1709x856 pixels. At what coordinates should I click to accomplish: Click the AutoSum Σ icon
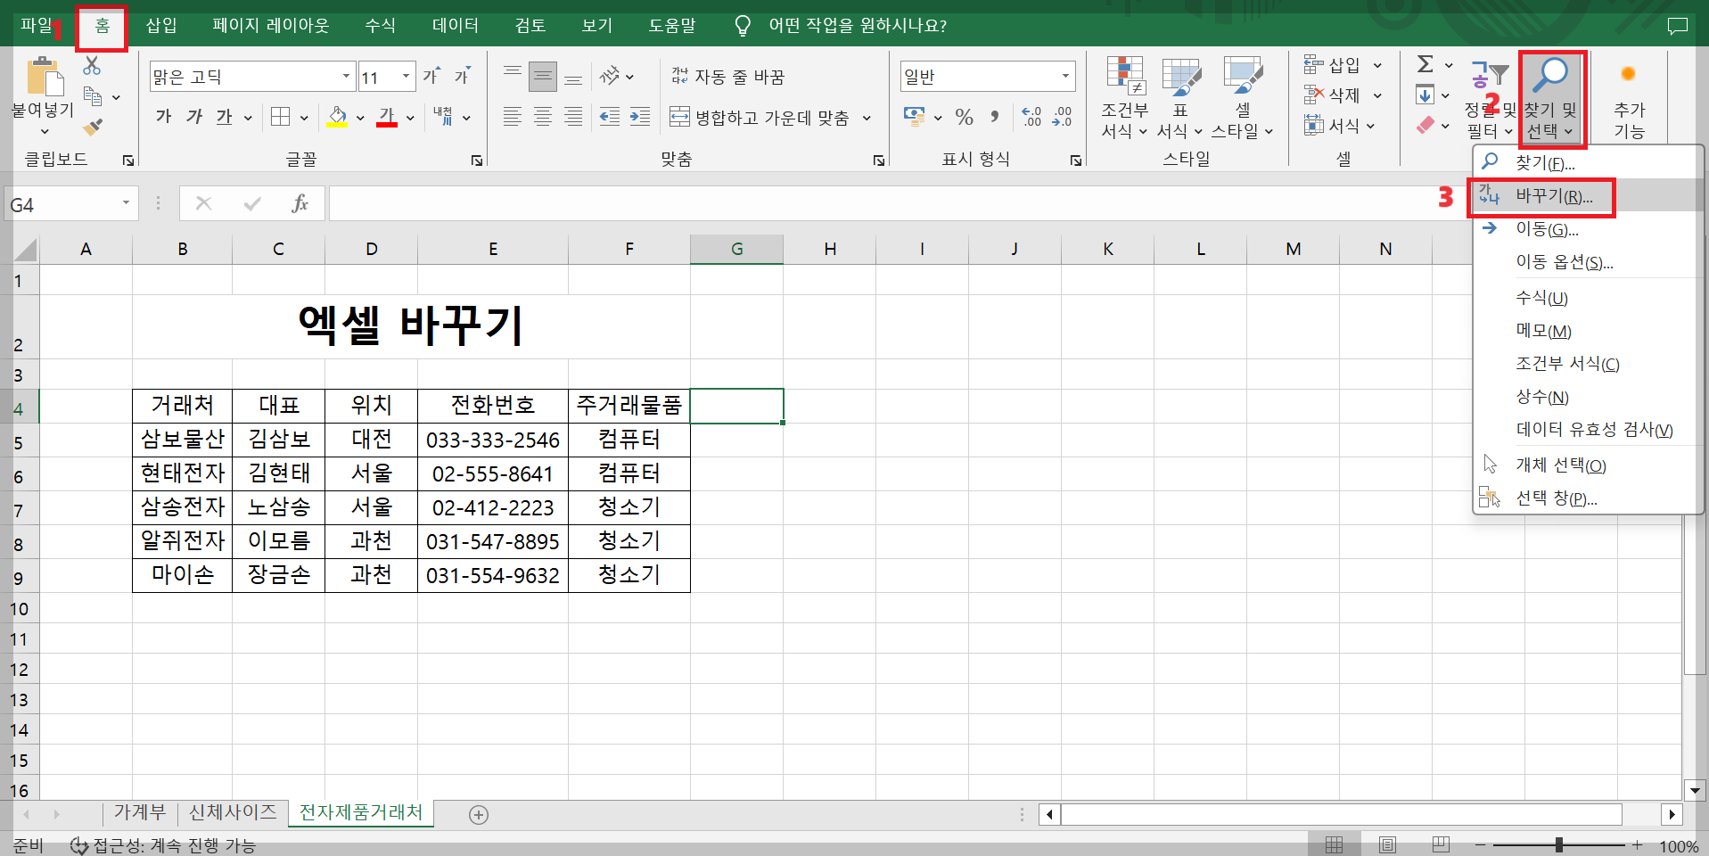(x=1424, y=63)
